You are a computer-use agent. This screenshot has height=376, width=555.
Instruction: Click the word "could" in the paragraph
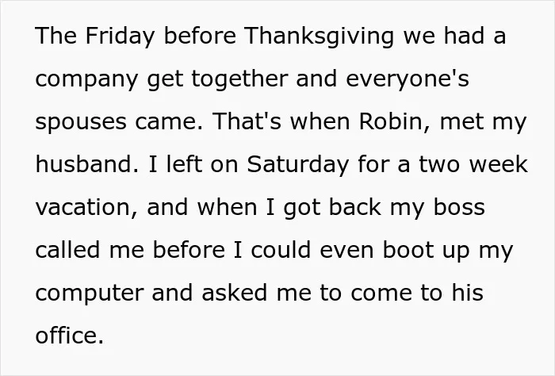click(x=281, y=250)
